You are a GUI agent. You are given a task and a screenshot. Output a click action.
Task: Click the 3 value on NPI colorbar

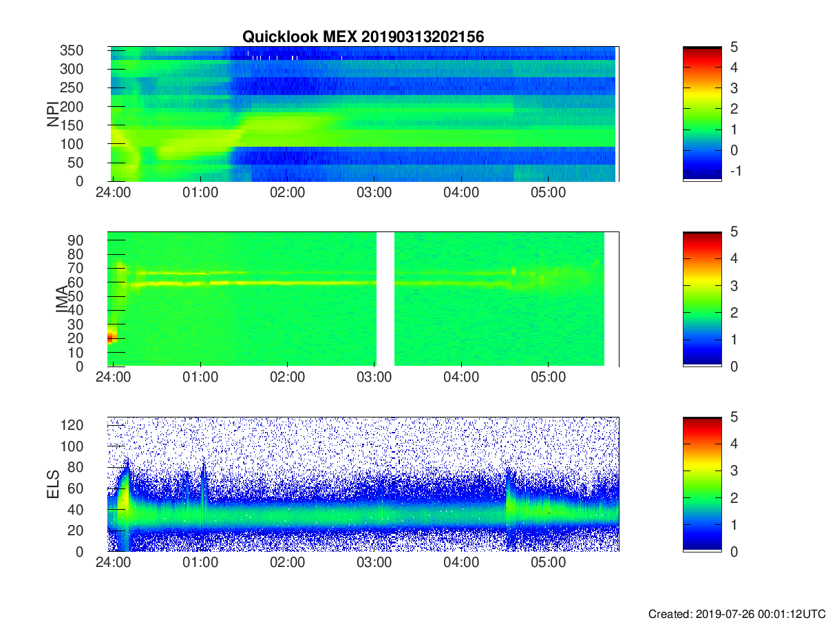[x=734, y=88]
